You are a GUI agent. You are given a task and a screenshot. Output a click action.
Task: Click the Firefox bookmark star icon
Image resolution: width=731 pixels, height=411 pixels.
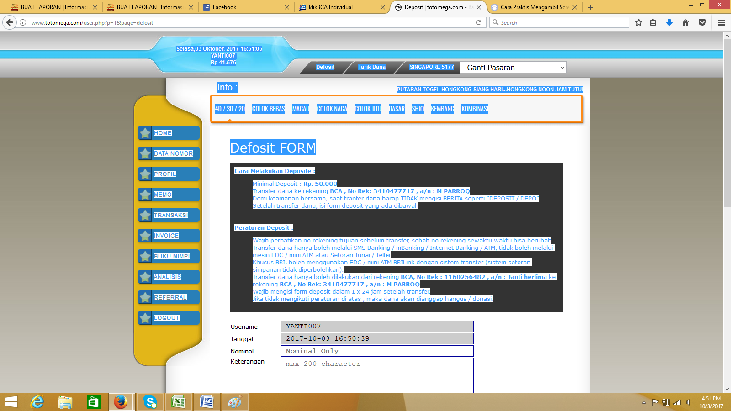pos(638,22)
